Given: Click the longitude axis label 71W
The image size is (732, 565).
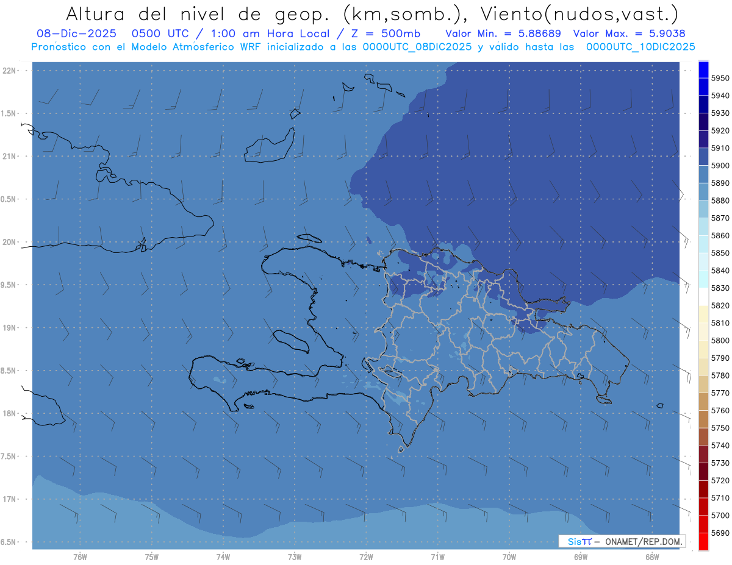Looking at the screenshot, I should click(437, 557).
